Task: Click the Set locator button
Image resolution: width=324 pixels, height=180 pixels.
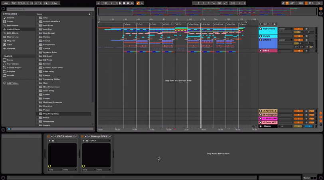Action: click(265, 24)
